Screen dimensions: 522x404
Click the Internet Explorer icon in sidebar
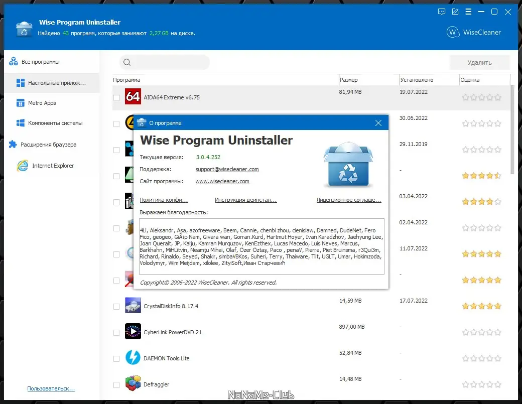pos(23,166)
